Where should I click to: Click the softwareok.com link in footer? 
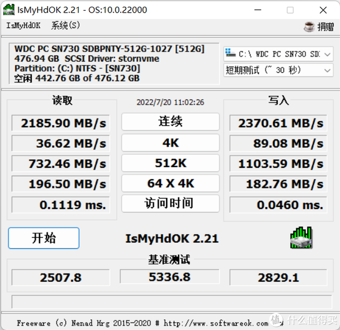tap(216, 323)
